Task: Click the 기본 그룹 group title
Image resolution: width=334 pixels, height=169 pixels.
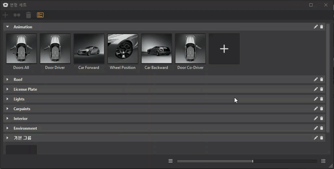Action: pyautogui.click(x=22, y=138)
